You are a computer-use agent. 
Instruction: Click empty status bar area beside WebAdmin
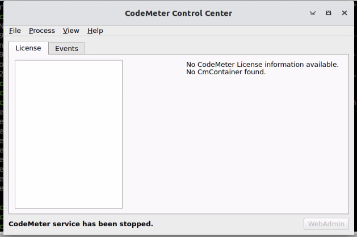coord(228,224)
